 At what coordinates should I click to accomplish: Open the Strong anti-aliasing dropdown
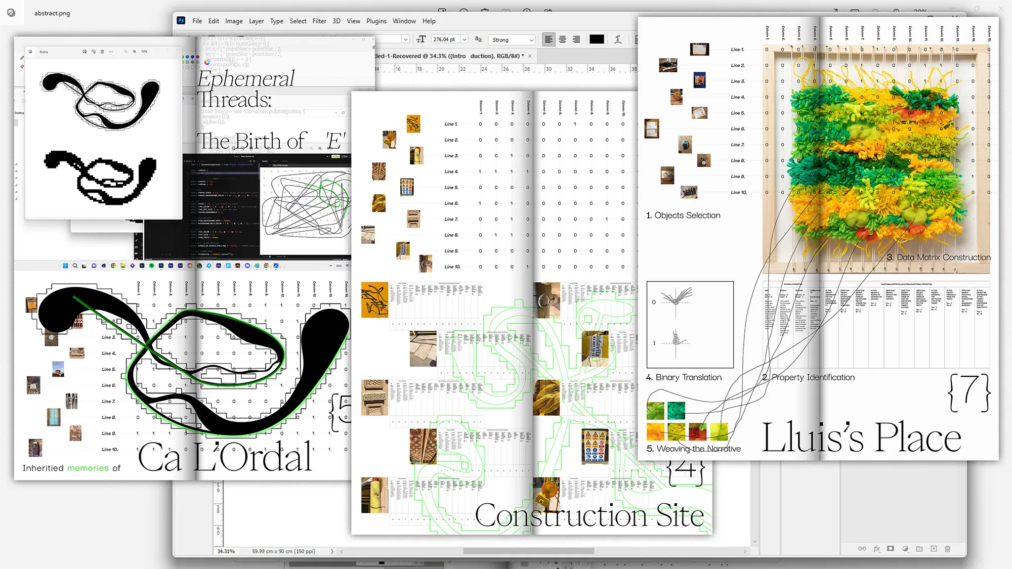pyautogui.click(x=511, y=39)
